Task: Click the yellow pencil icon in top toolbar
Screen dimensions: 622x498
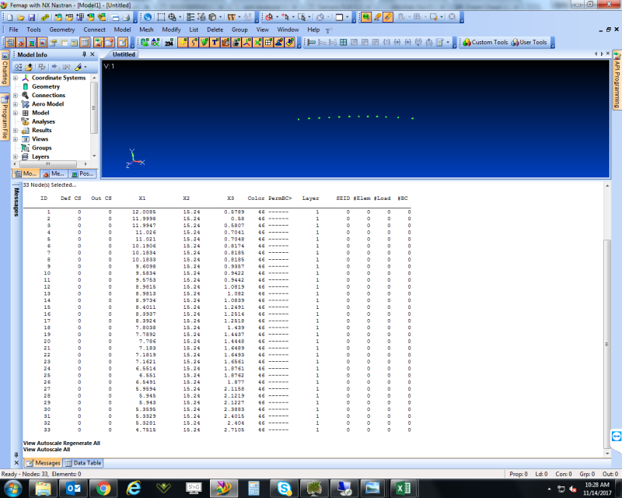Action: point(377,17)
